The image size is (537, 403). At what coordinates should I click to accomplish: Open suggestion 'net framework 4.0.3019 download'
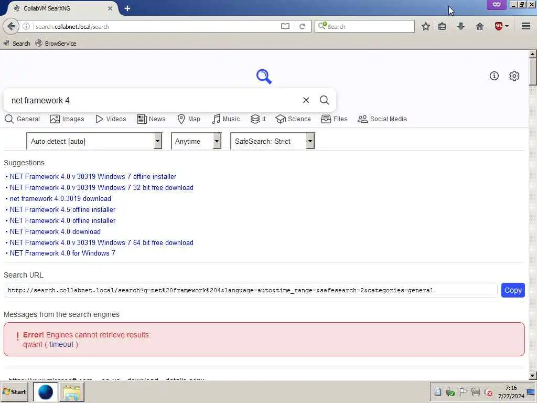[x=60, y=198]
